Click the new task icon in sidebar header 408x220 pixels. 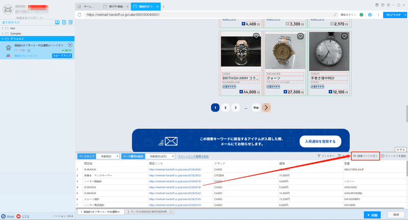[64, 22]
